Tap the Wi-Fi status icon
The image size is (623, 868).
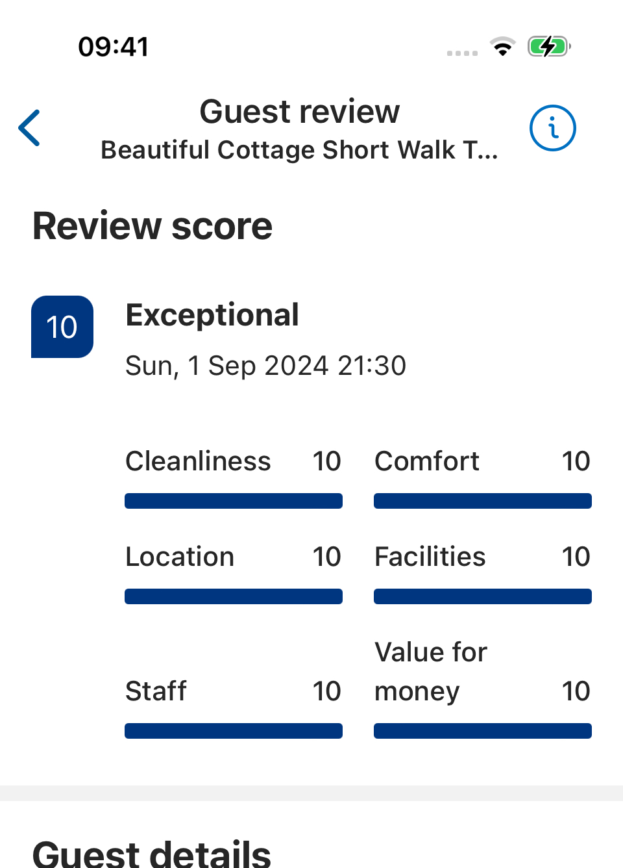tap(502, 47)
